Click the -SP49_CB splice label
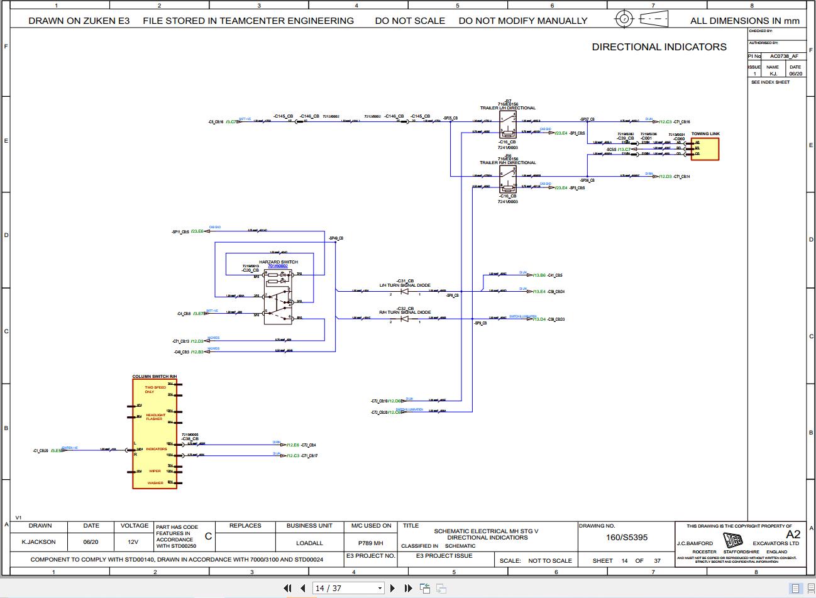Viewport: 816px width, 598px height. pyautogui.click(x=336, y=238)
